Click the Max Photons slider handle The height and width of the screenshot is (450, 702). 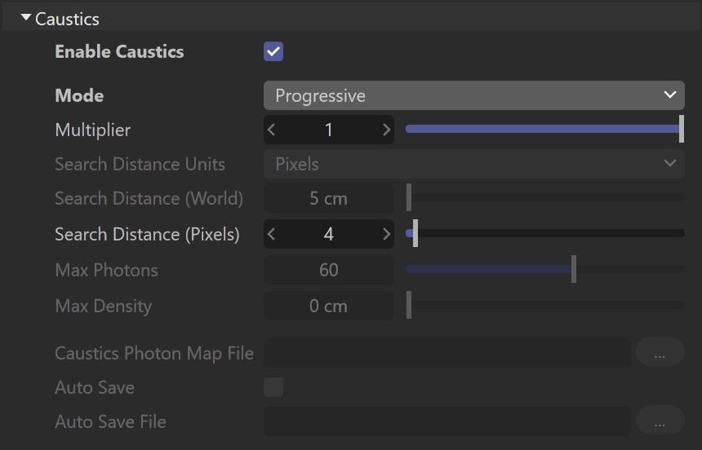(x=574, y=269)
